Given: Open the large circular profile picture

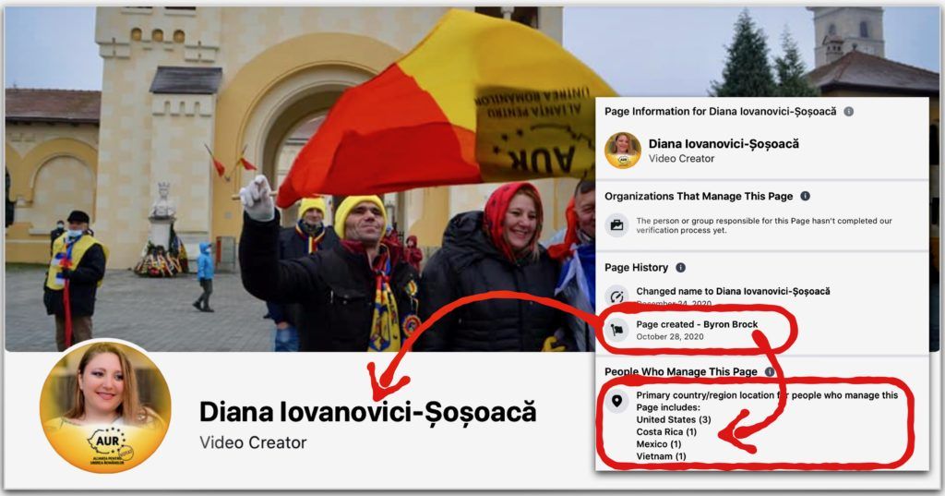Looking at the screenshot, I should 105,407.
